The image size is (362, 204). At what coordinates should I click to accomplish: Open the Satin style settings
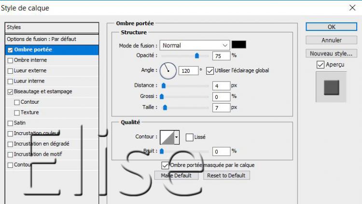(20, 123)
